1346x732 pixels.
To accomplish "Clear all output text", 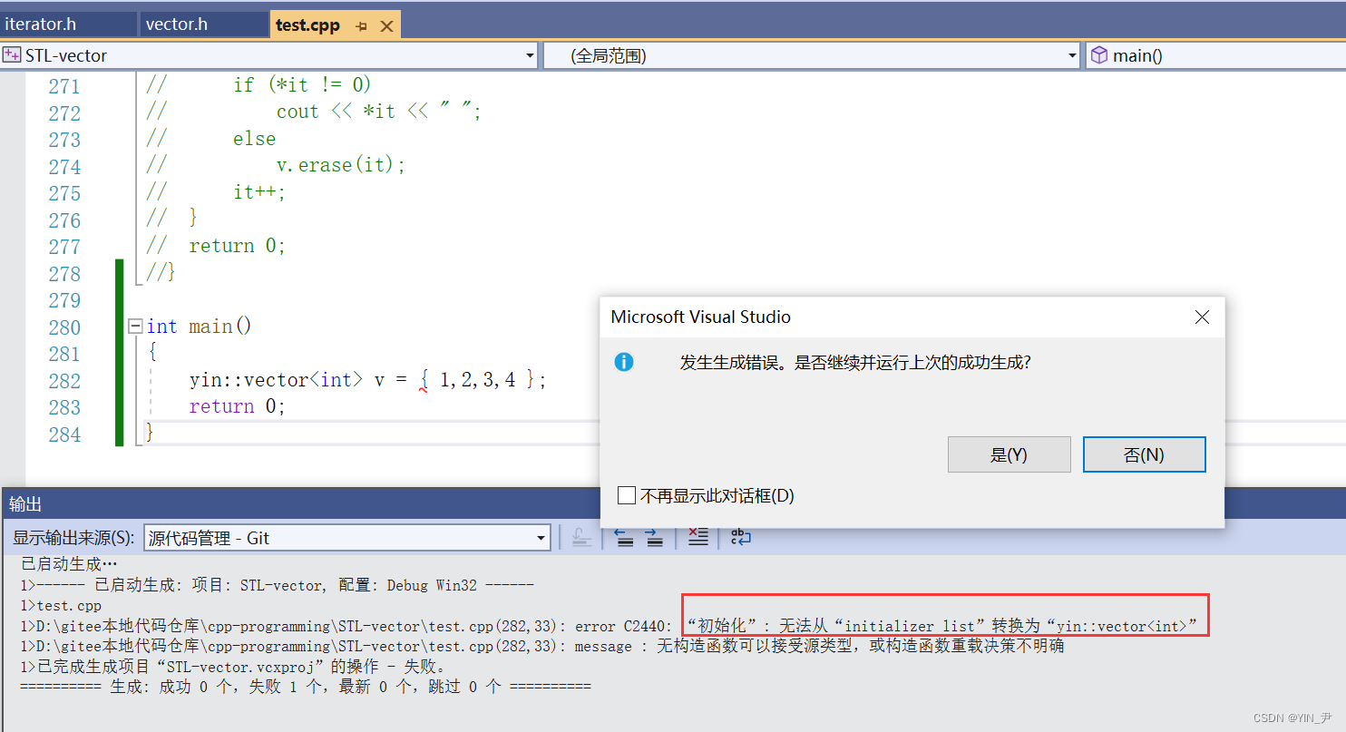I will pyautogui.click(x=697, y=538).
